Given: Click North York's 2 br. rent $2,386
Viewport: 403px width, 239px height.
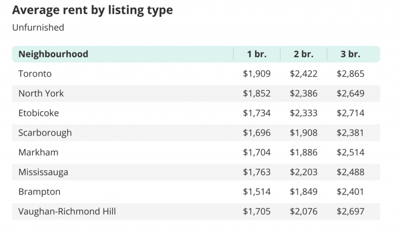Looking at the screenshot, I should click(x=303, y=93).
